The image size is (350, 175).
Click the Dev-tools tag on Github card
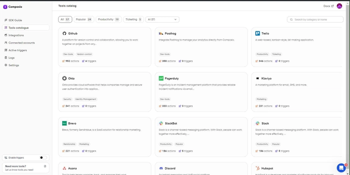pos(68,54)
